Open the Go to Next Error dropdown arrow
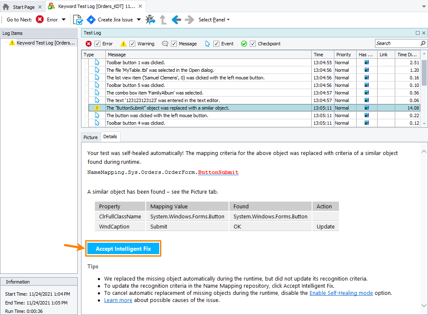Image resolution: width=428 pixels, height=315 pixels. [x=64, y=20]
